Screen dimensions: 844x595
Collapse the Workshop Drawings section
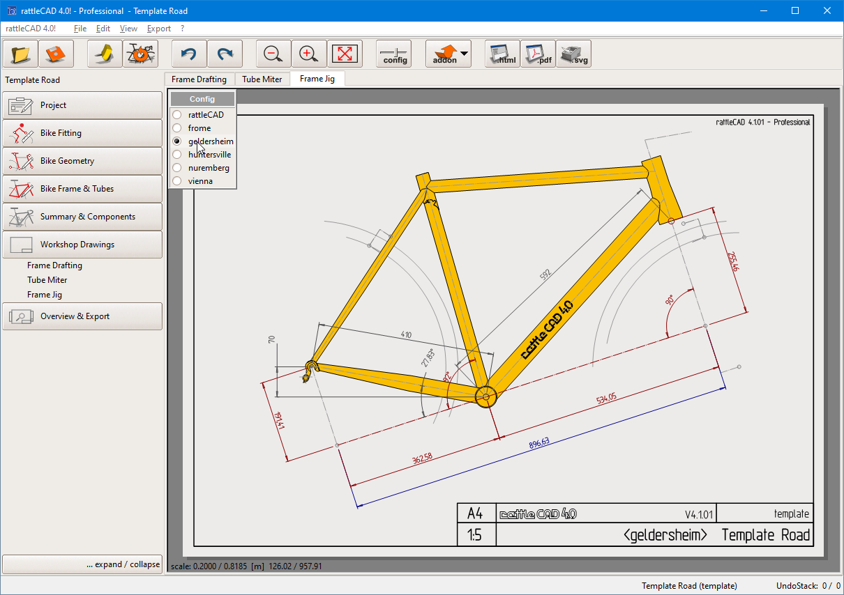(82, 245)
